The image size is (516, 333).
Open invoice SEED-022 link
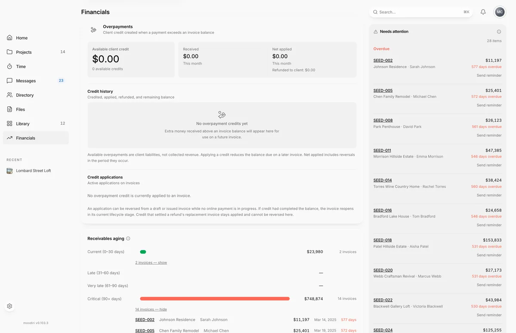coord(383,300)
